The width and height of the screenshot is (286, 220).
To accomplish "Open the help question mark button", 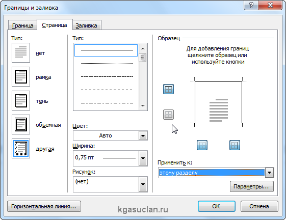I will [251, 5].
